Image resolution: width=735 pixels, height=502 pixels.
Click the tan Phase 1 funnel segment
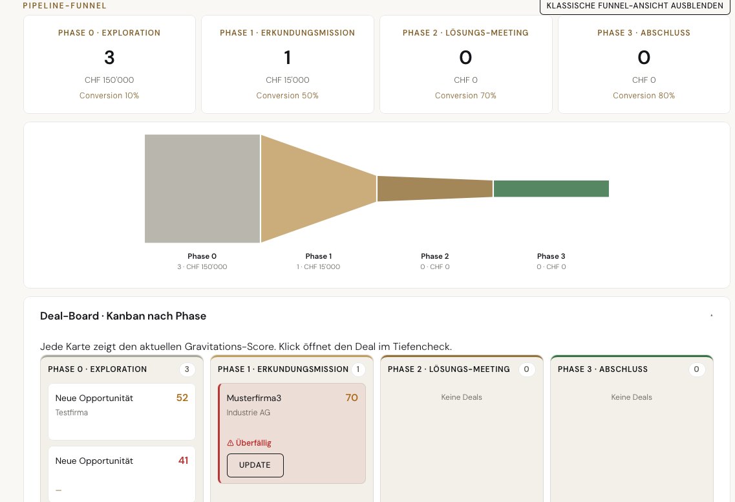pyautogui.click(x=319, y=189)
